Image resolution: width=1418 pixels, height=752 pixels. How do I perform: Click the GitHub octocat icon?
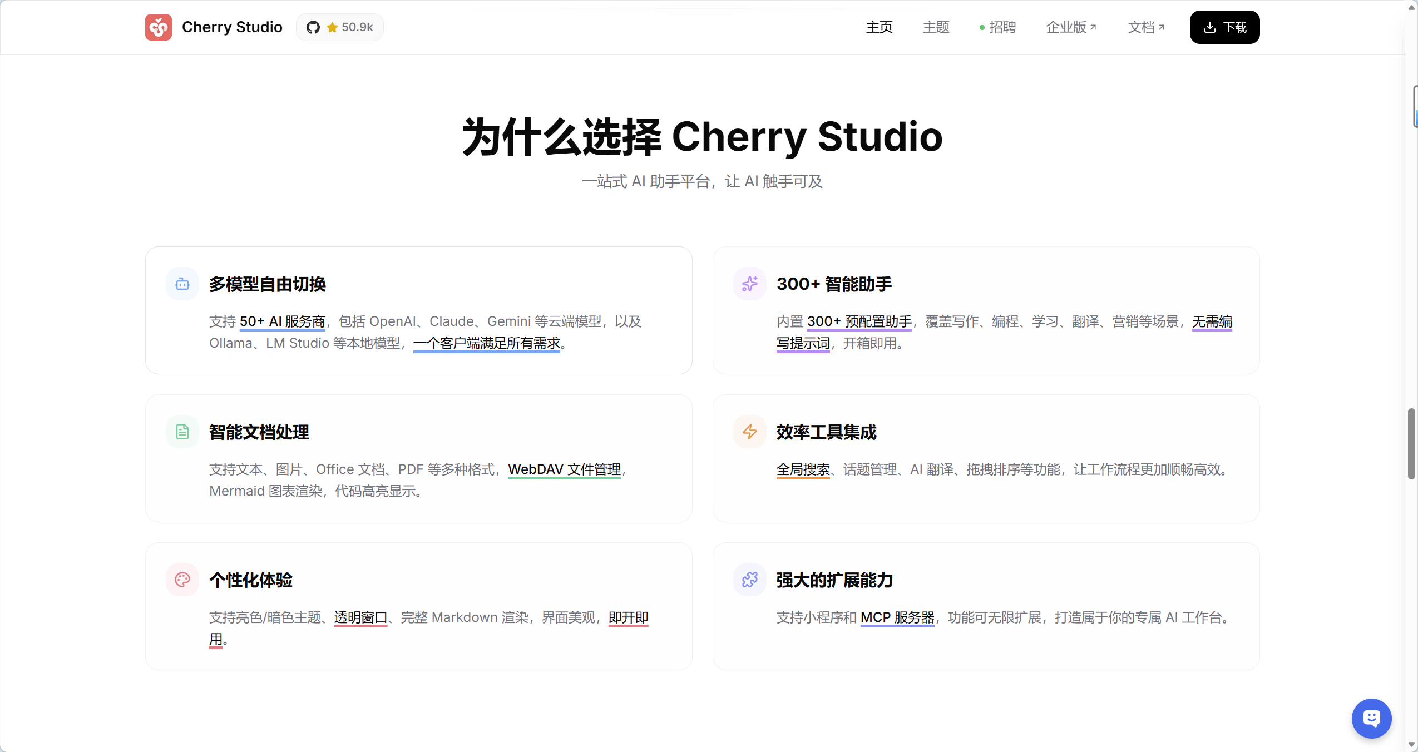(x=313, y=27)
